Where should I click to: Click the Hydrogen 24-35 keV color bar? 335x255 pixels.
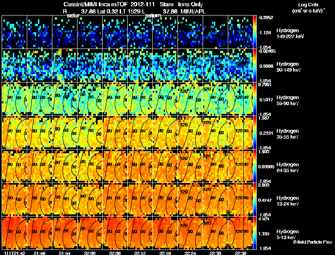pyautogui.click(x=255, y=166)
